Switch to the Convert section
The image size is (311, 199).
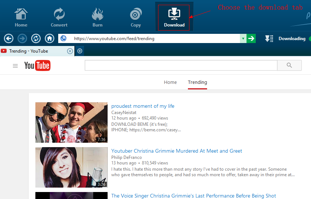tap(59, 17)
